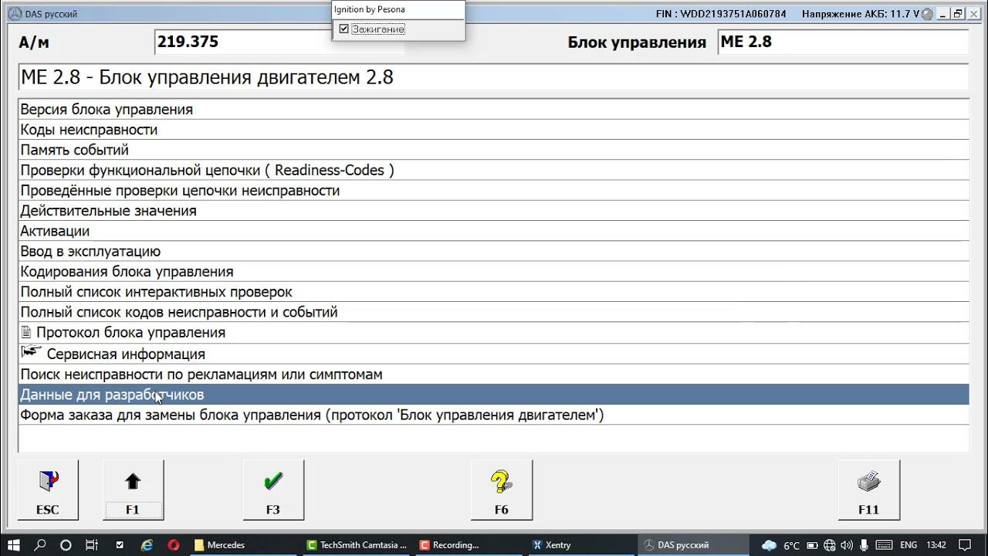
Task: Select Действительные значения entry
Action: [494, 211]
